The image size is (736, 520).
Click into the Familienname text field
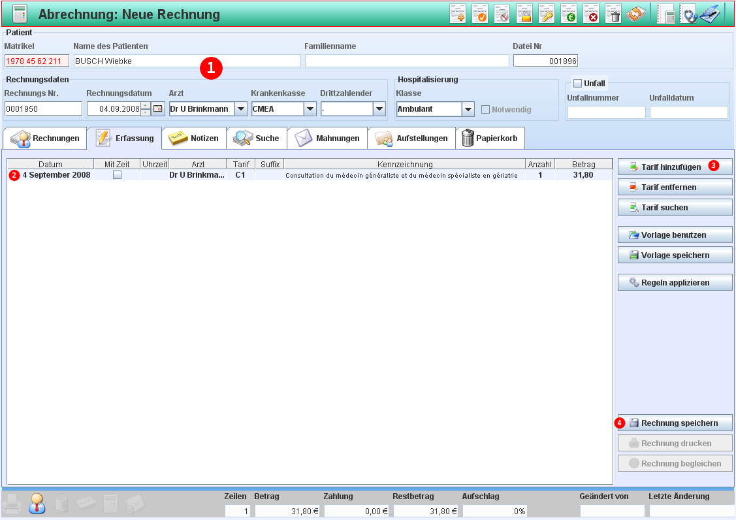[406, 61]
